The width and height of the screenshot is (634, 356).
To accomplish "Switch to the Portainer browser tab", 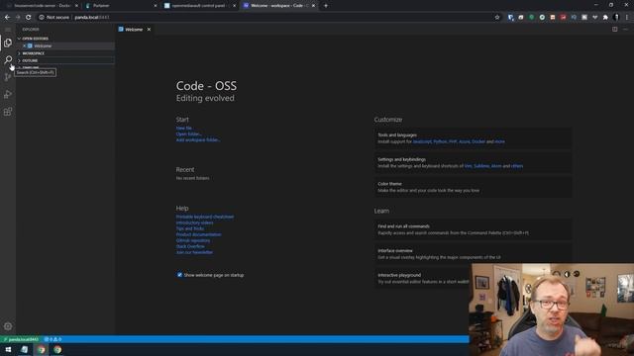I will coord(121,6).
